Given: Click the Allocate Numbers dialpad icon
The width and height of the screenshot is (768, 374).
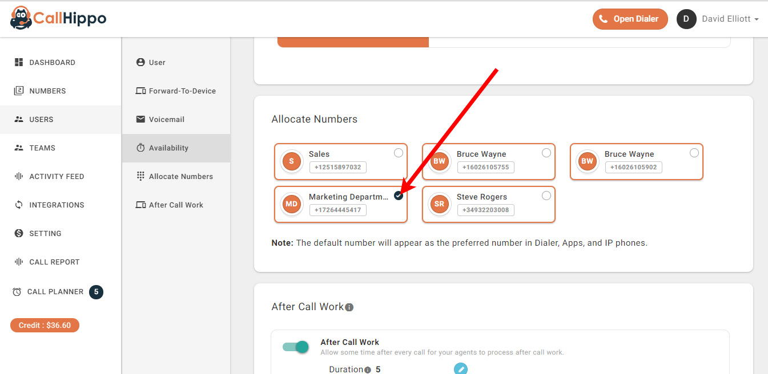Looking at the screenshot, I should [140, 176].
